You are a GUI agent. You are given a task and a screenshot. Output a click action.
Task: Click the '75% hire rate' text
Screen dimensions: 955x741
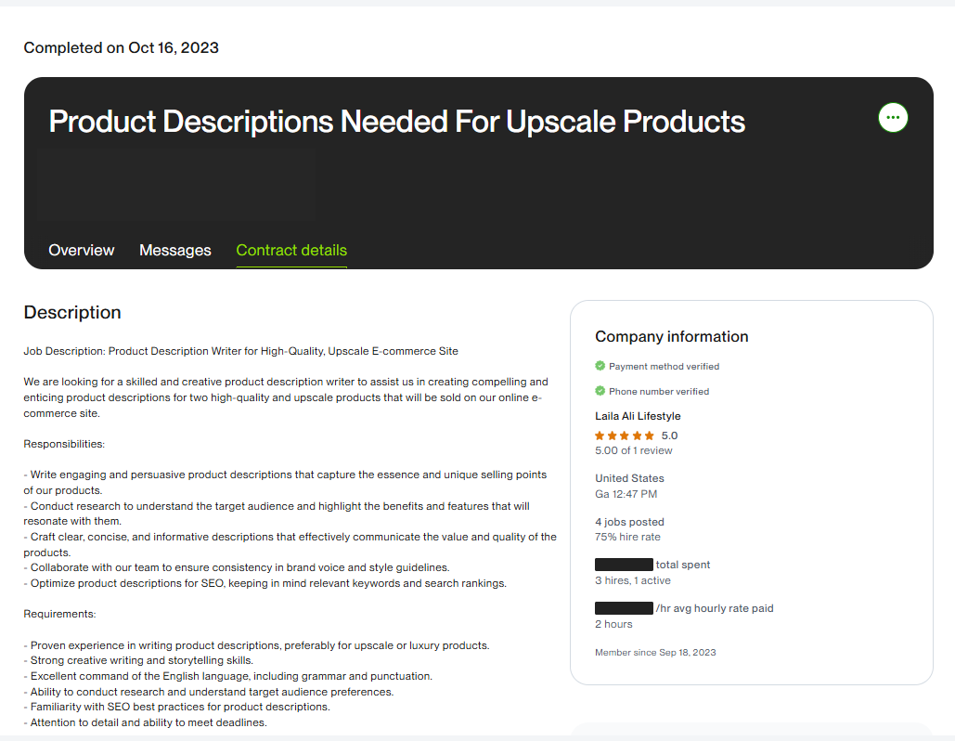(627, 537)
